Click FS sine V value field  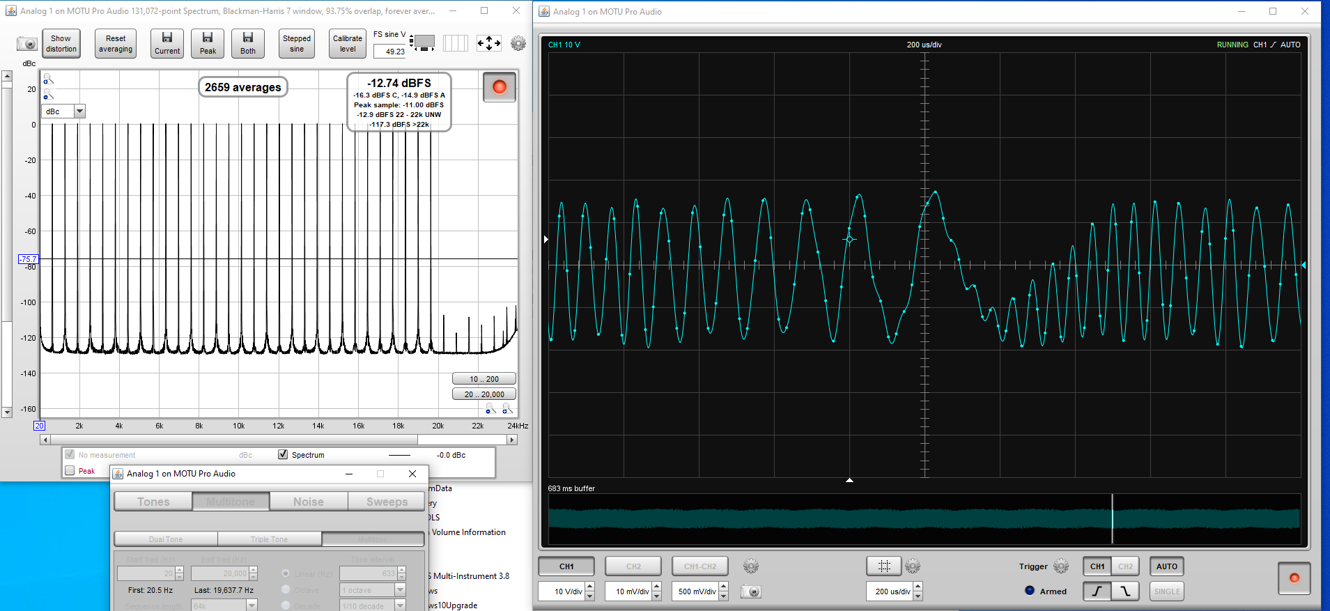(x=389, y=52)
